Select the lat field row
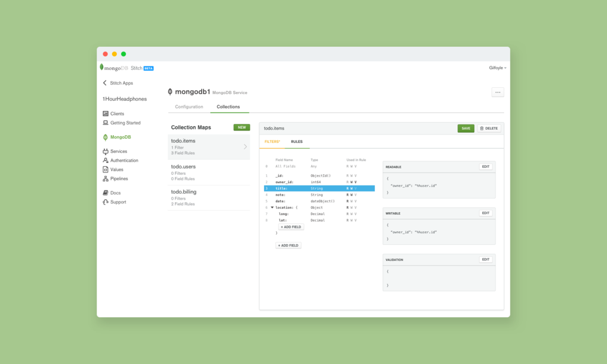 (x=319, y=220)
